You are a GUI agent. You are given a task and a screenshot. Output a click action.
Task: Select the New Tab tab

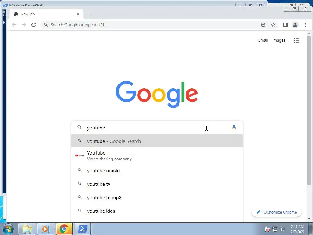pos(46,14)
